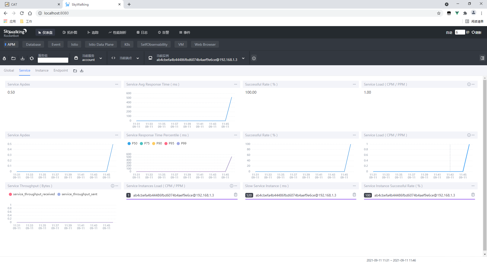Open top Service Load card options menu
Viewport: 487px width, 264px height.
tap(473, 84)
